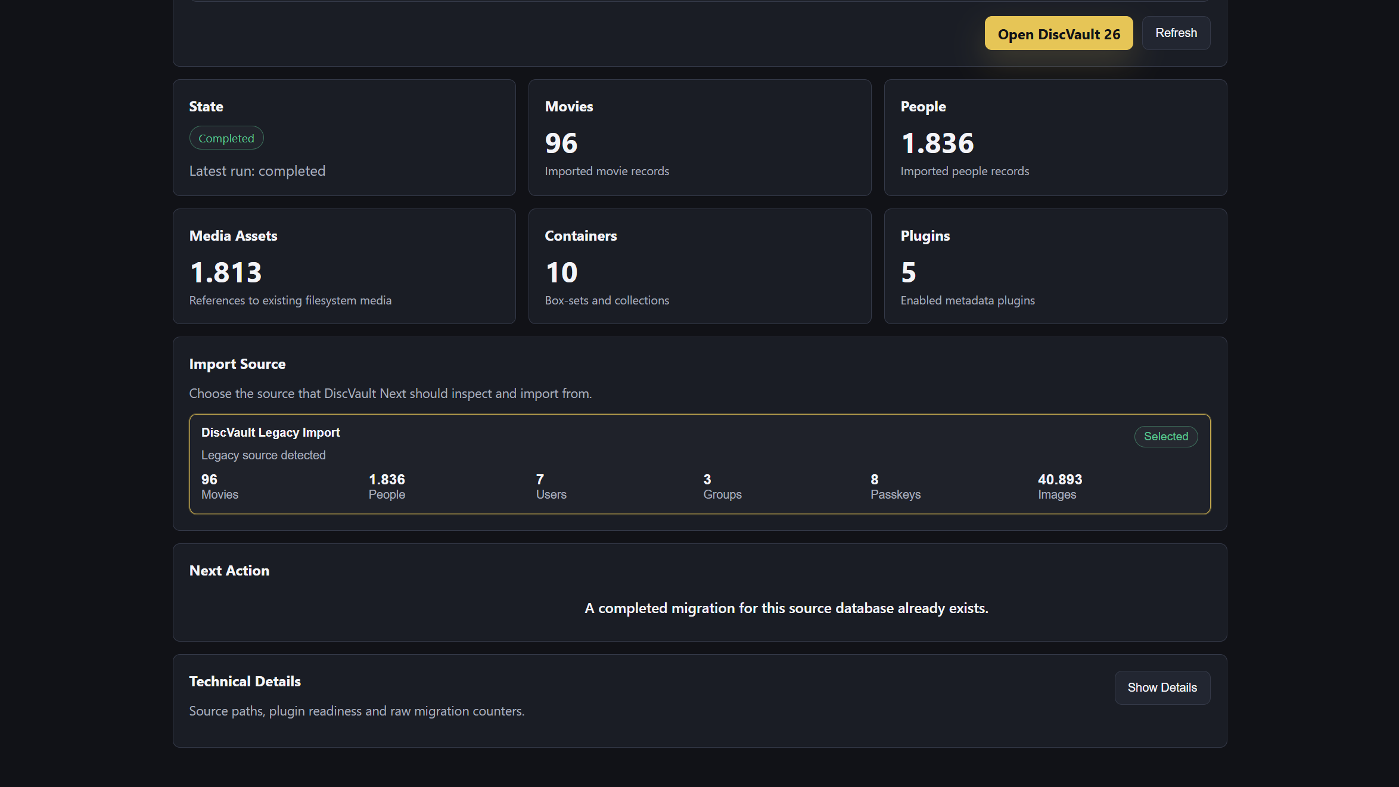
Task: Click the 3 Groups stat
Action: [723, 487]
